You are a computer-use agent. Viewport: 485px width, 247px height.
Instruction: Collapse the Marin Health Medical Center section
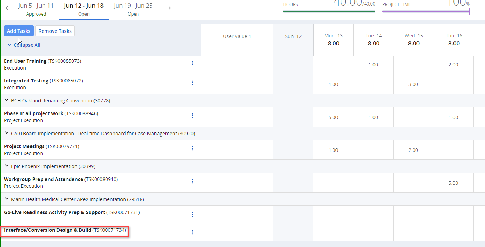pos(6,199)
